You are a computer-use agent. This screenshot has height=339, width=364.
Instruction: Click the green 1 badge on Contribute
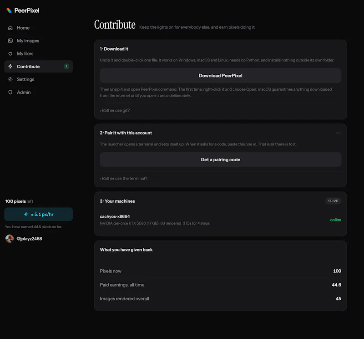click(66, 67)
